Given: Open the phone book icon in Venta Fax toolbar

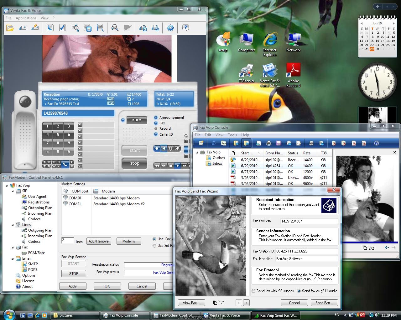Looking at the screenshot, I should (50, 28).
